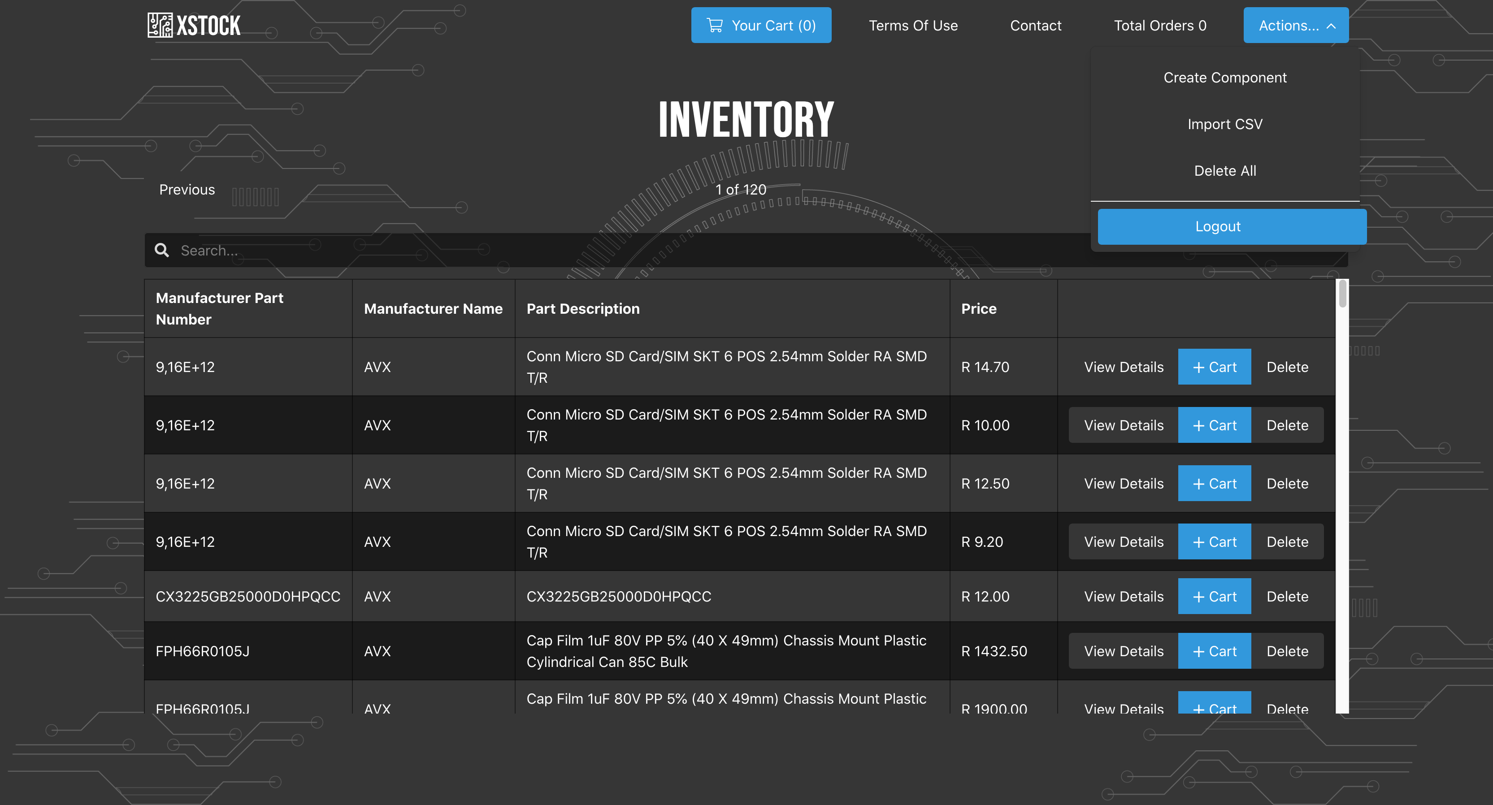Add CX3225GB25000D0HPQCC to cart
Screen dimensions: 1493x805
1214,597
